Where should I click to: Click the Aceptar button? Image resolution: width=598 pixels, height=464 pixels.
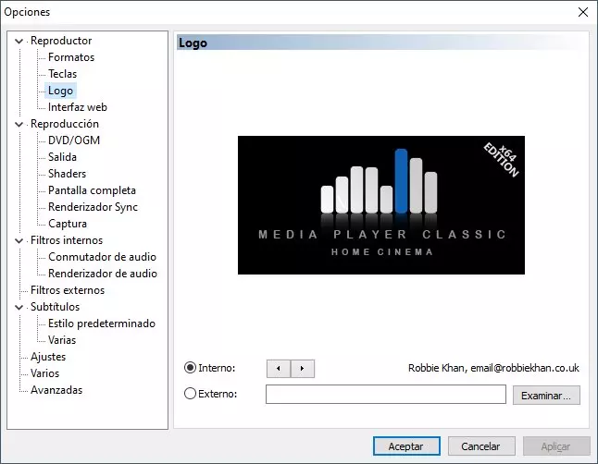pyautogui.click(x=406, y=446)
